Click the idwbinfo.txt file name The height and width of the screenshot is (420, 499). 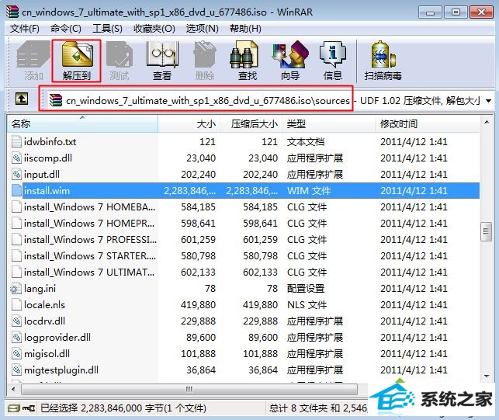pos(50,141)
